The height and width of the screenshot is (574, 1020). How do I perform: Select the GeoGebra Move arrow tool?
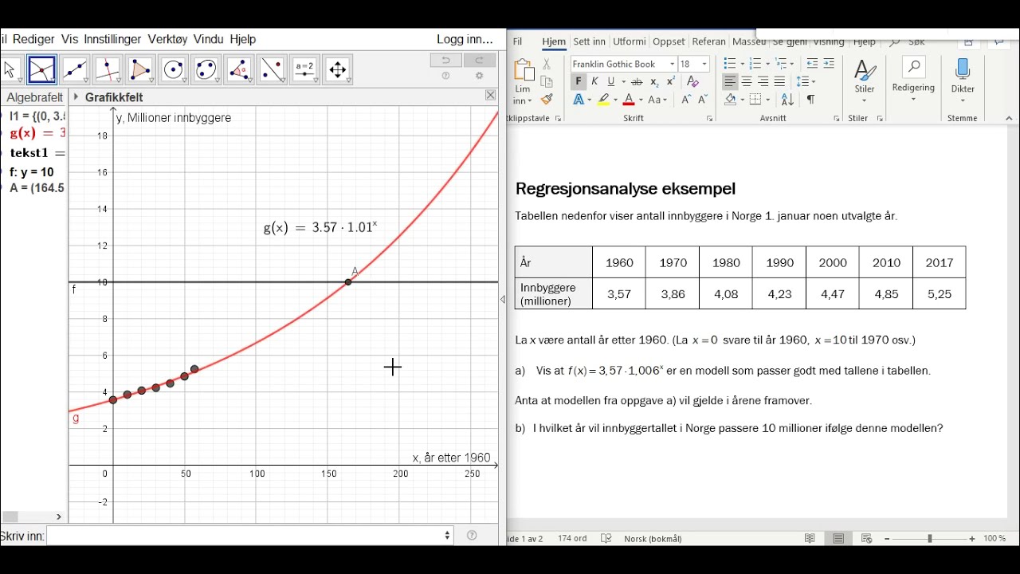point(10,70)
